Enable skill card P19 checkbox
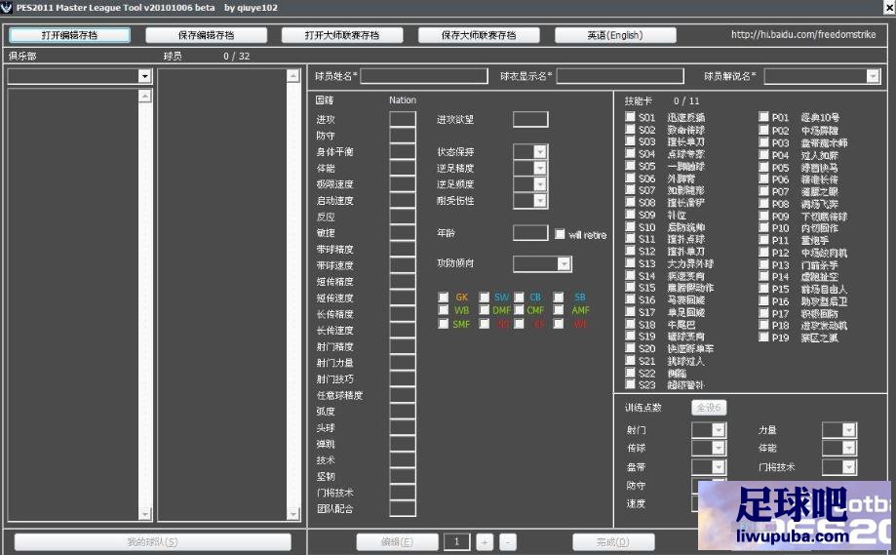896x555 pixels. click(x=763, y=337)
